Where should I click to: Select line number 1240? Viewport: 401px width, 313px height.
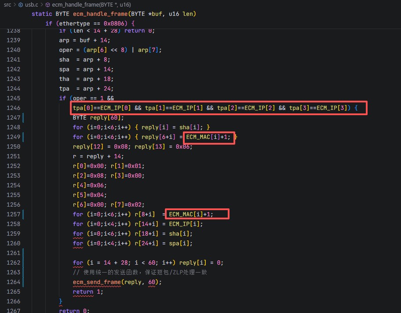point(13,50)
